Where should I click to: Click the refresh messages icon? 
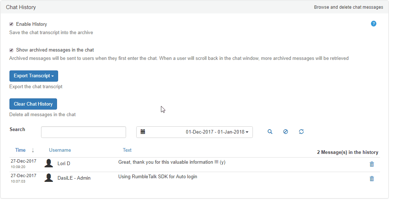point(301,132)
